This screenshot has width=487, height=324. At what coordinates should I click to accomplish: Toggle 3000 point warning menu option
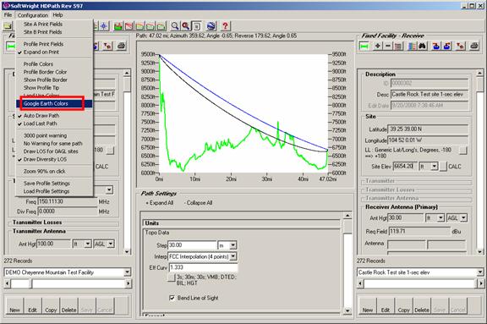point(54,135)
